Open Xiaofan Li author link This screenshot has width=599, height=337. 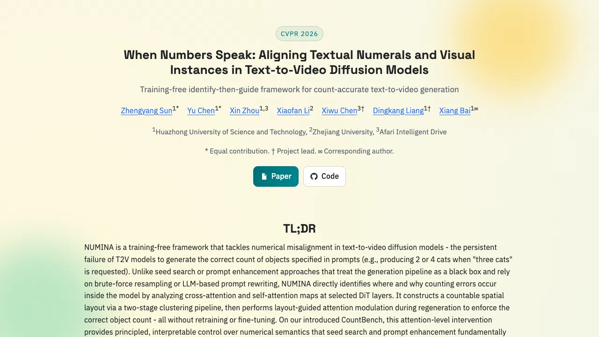click(x=293, y=111)
